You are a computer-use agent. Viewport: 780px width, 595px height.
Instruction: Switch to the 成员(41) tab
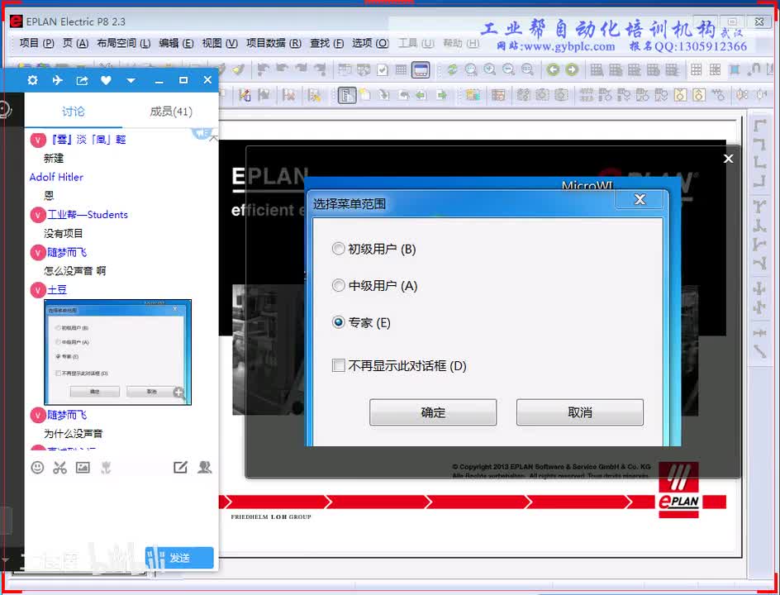[x=170, y=112]
